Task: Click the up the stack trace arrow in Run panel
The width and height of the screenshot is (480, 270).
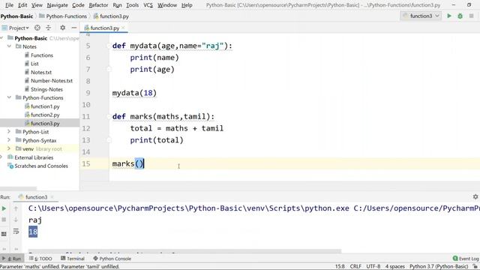Action: click(x=16, y=208)
